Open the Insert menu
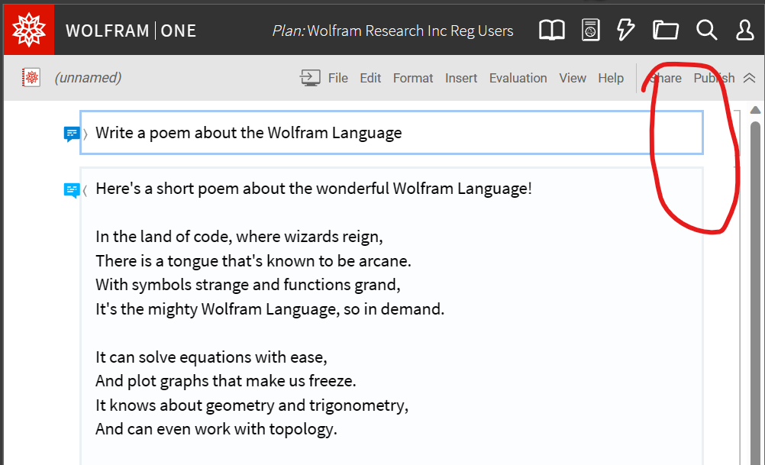The width and height of the screenshot is (765, 465). pyautogui.click(x=461, y=78)
